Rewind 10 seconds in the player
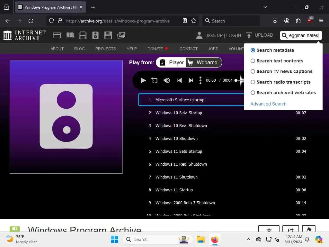 [x=154, y=80]
